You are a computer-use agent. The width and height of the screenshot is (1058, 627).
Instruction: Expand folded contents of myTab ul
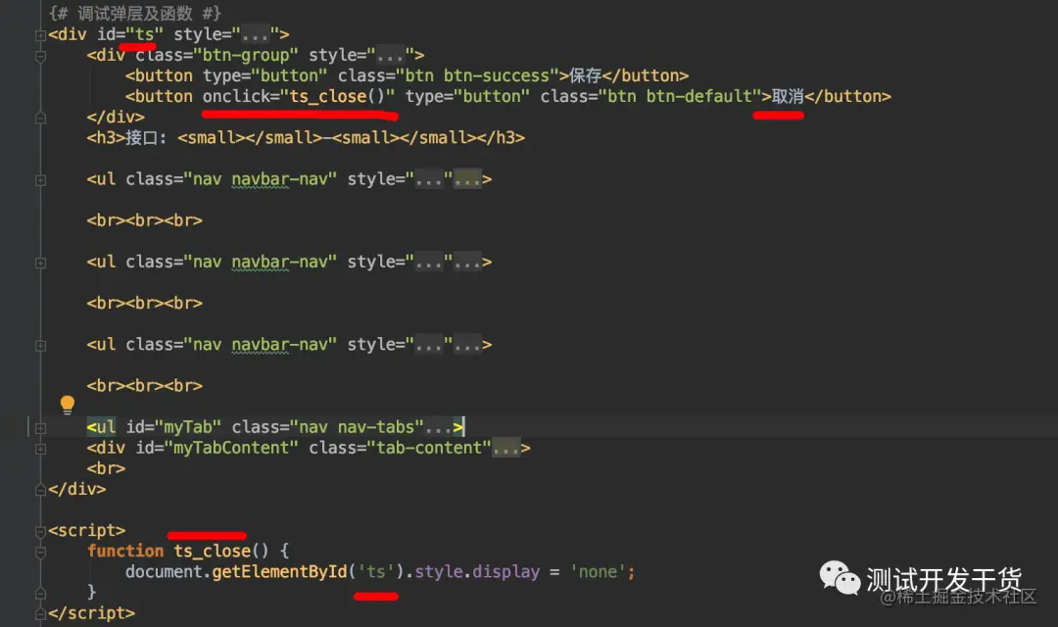[x=439, y=427]
